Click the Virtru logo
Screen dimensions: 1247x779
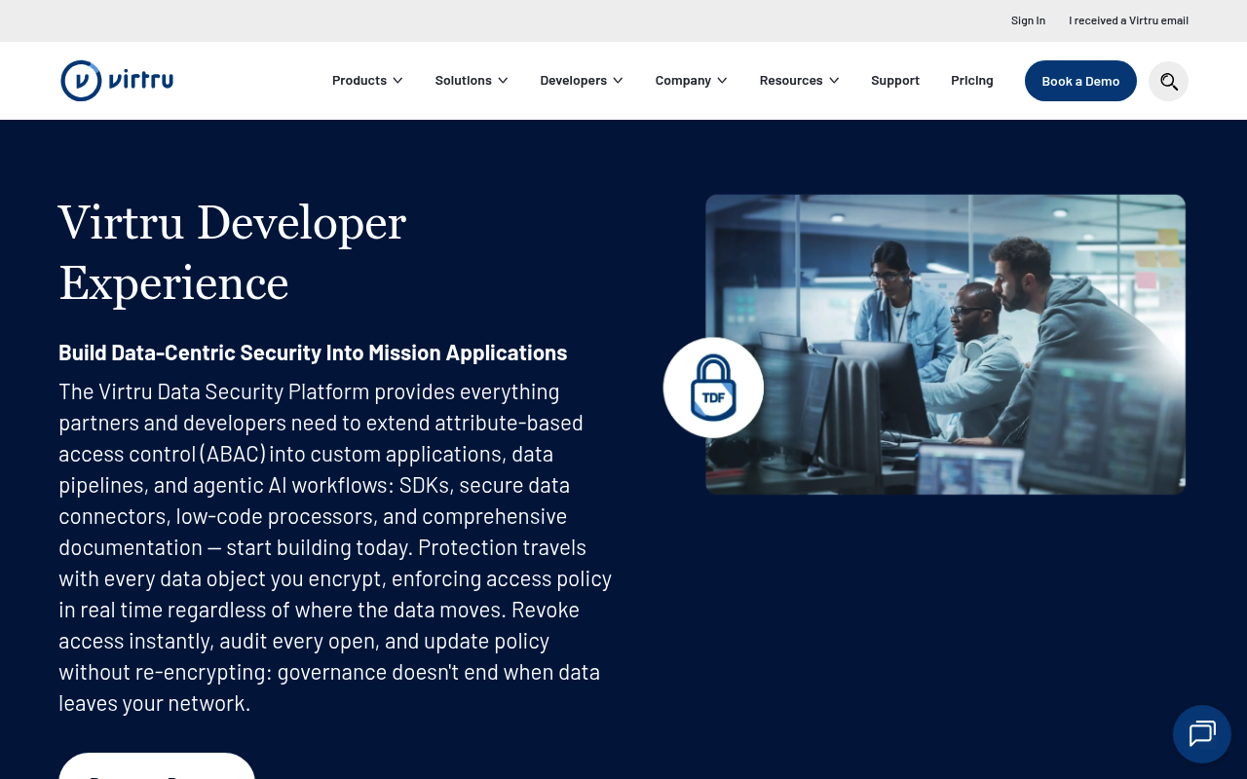click(x=117, y=81)
